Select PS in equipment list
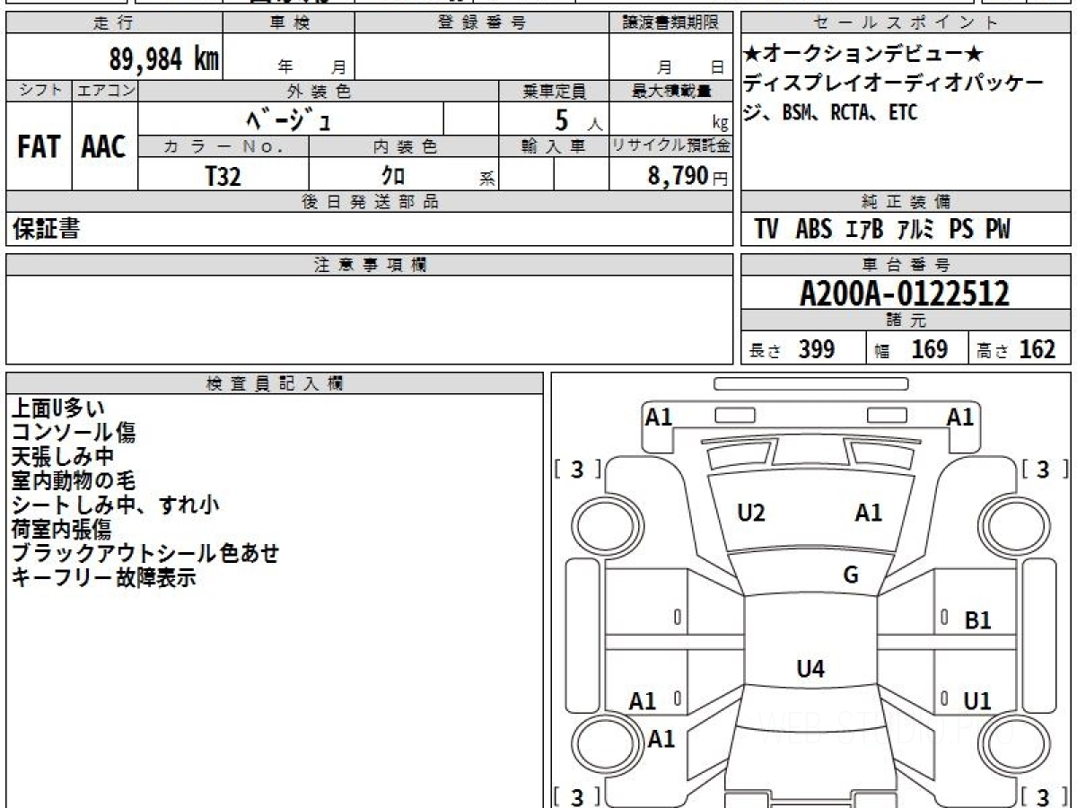 point(961,230)
